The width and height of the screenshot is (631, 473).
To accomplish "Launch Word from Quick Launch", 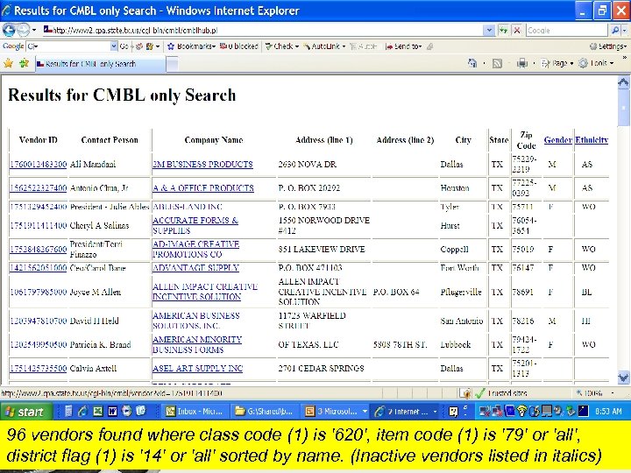I will pyautogui.click(x=112, y=411).
